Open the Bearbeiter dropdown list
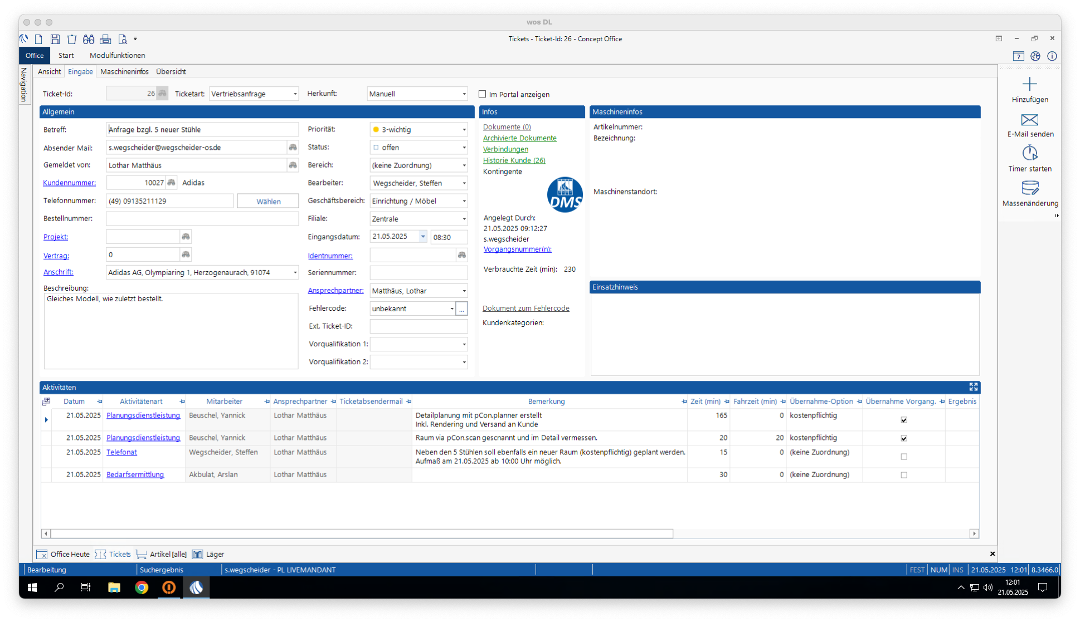The width and height of the screenshot is (1080, 622). pos(464,183)
